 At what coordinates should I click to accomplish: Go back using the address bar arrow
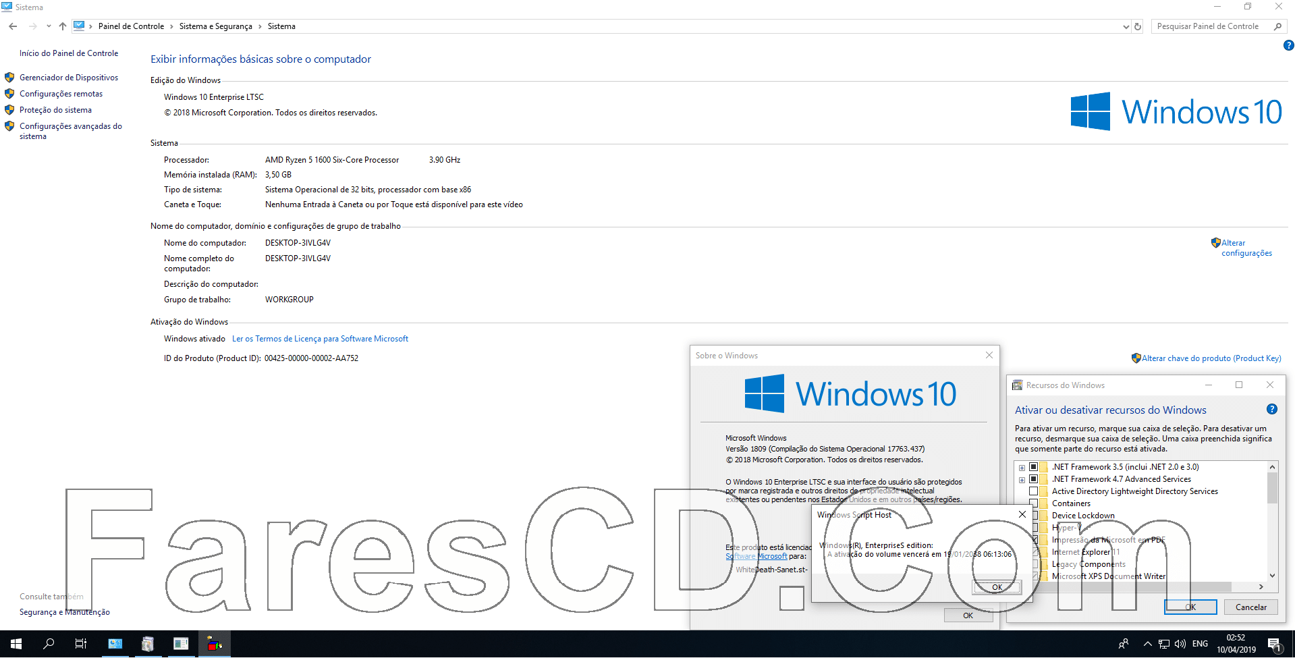pos(13,26)
